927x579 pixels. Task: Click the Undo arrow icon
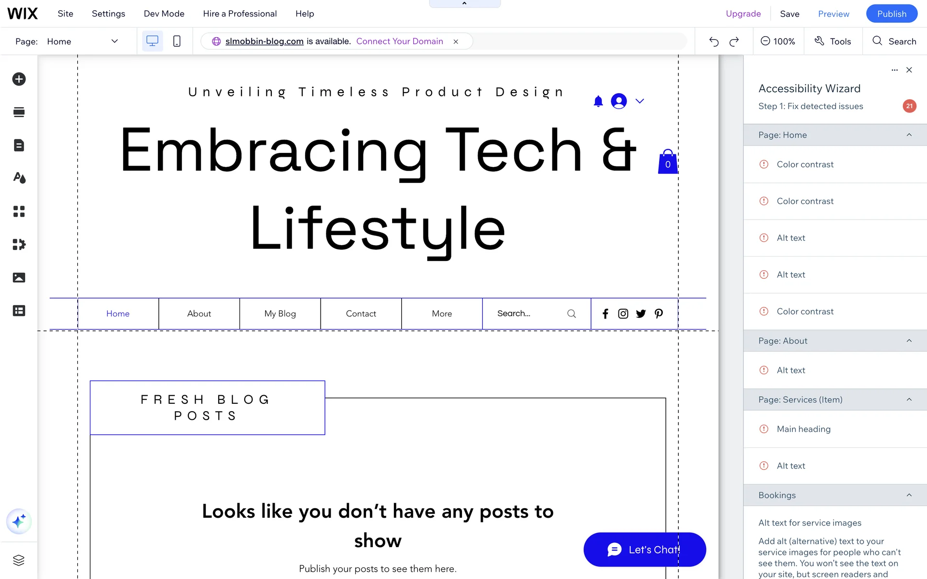click(x=714, y=41)
